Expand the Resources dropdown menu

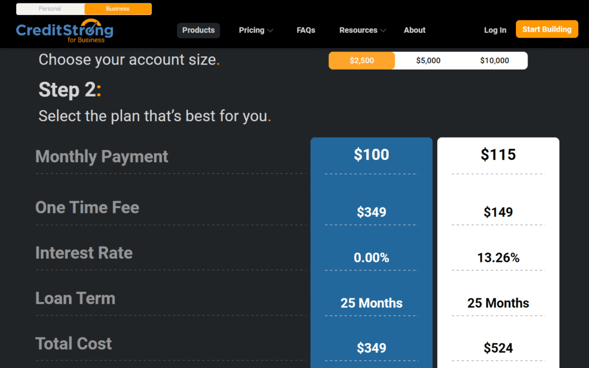coord(362,30)
